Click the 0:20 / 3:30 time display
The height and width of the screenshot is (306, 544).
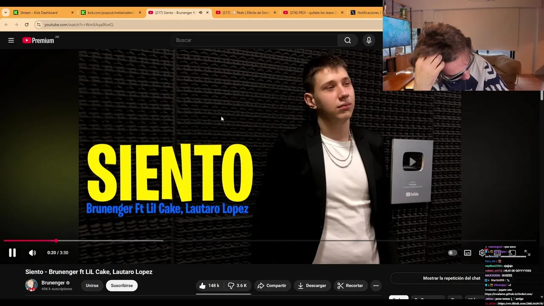click(x=58, y=253)
